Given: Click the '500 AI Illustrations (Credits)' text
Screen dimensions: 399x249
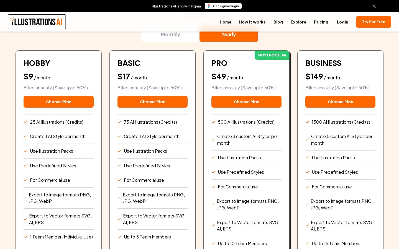Looking at the screenshot, I should pos(246,122).
